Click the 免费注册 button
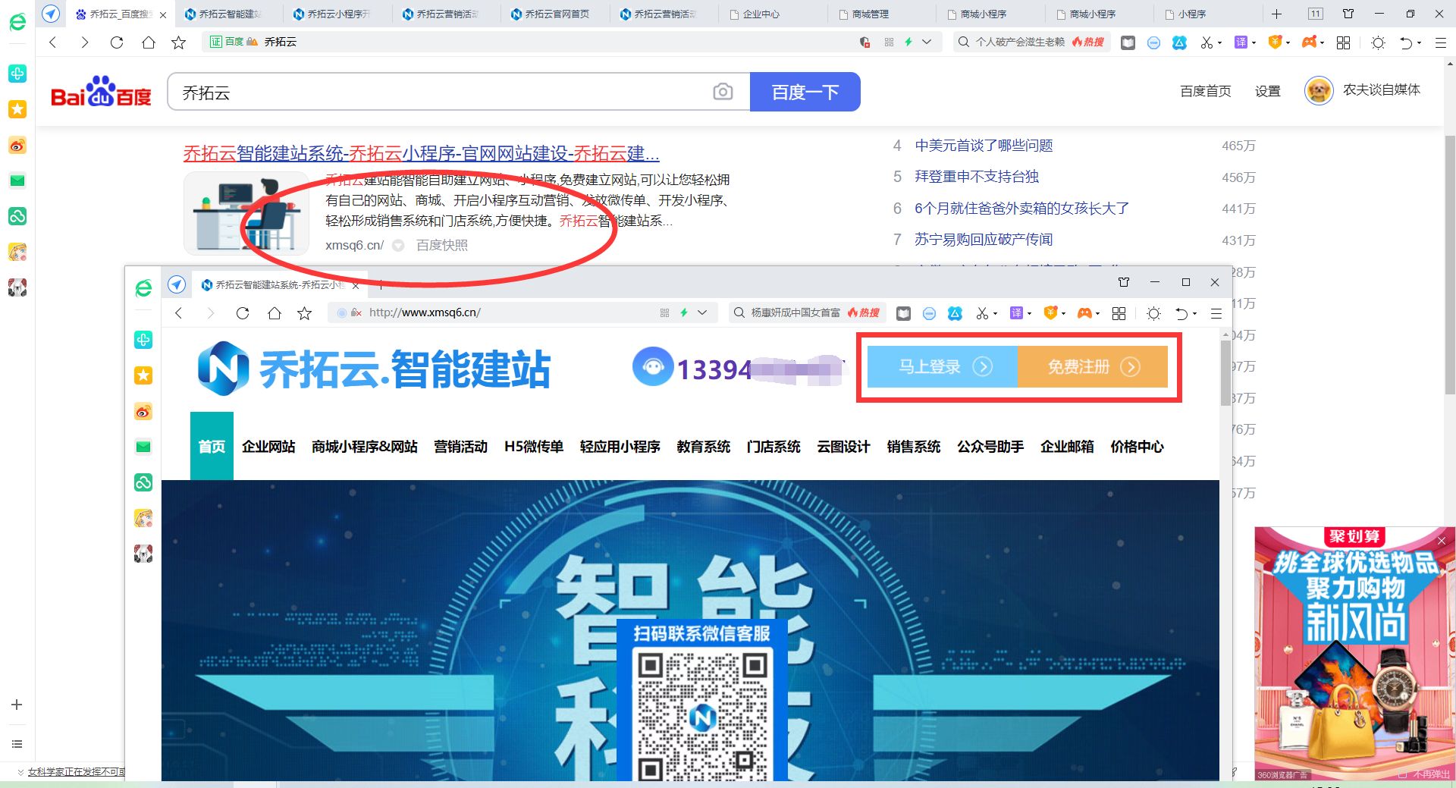 click(1092, 367)
